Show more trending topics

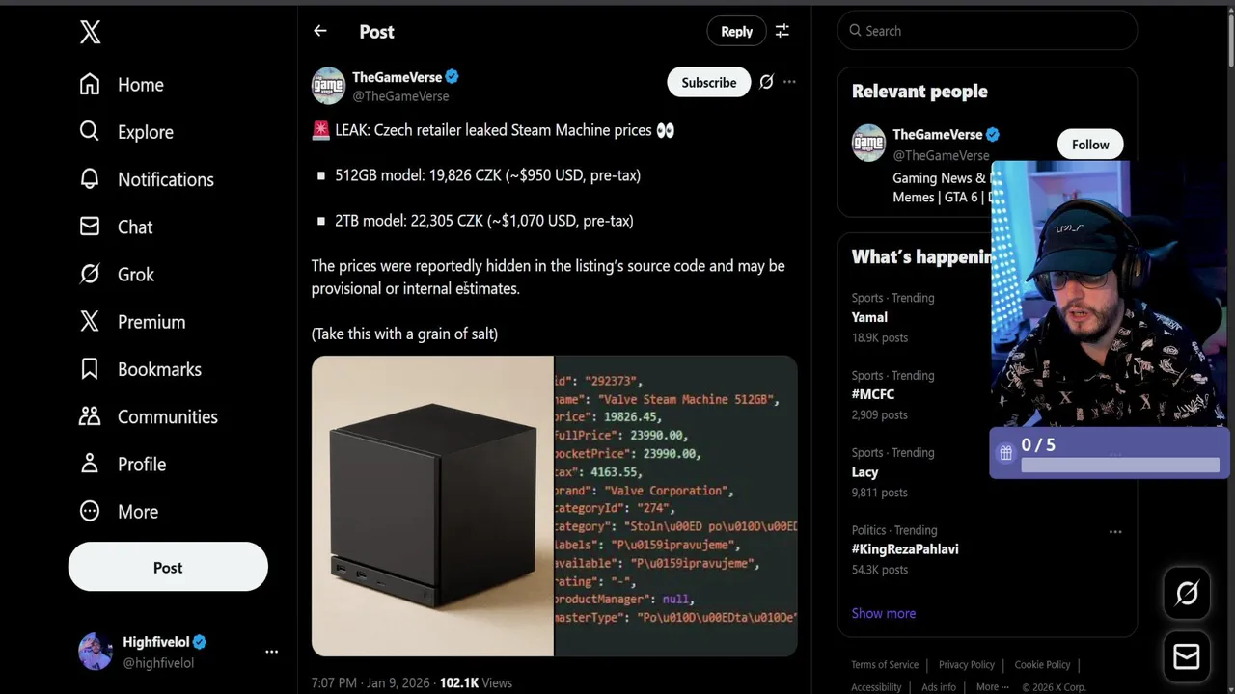(883, 613)
